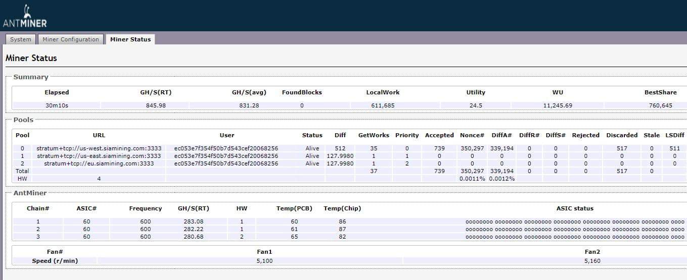Viewport: 687px width, 280px height.
Task: Click the LSDiff value 511
Action: (x=674, y=148)
